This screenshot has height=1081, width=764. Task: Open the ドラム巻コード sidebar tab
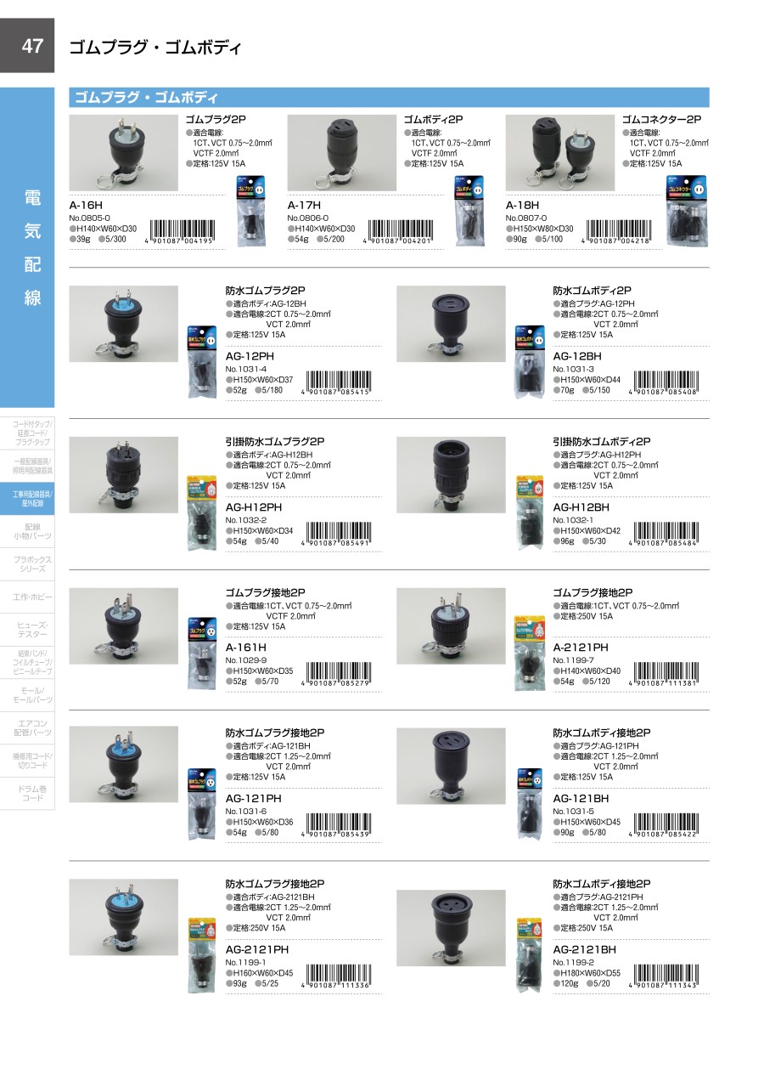[27, 793]
